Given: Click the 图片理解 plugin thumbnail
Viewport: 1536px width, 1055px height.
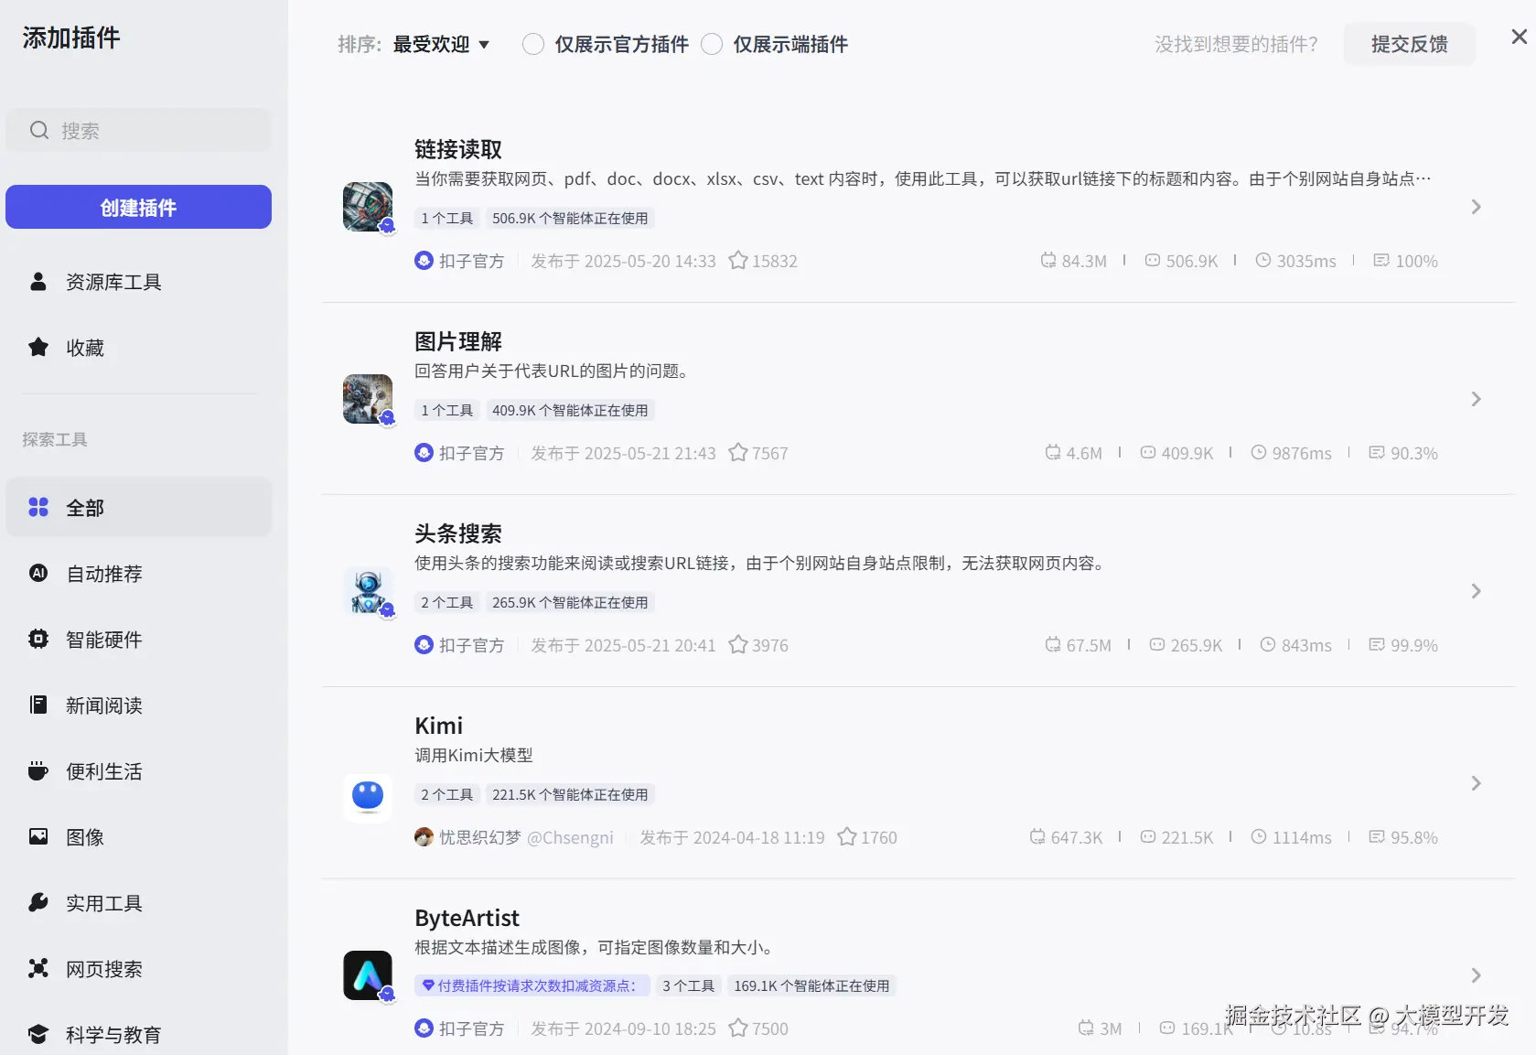Looking at the screenshot, I should point(368,399).
